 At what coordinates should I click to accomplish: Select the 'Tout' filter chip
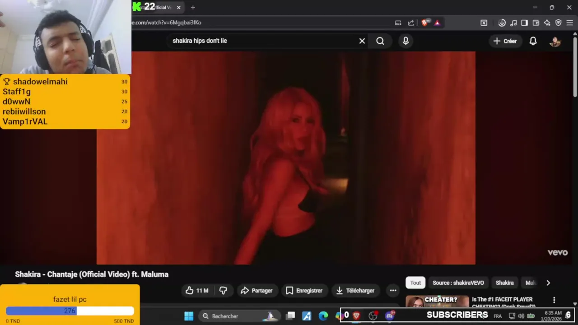point(415,283)
